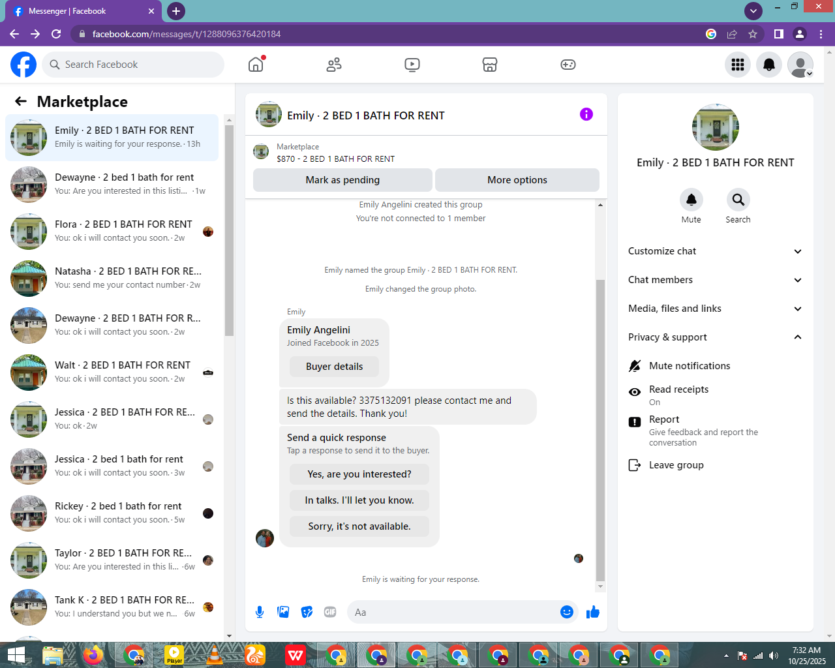Open the Facebook menu grid icon

pos(738,65)
